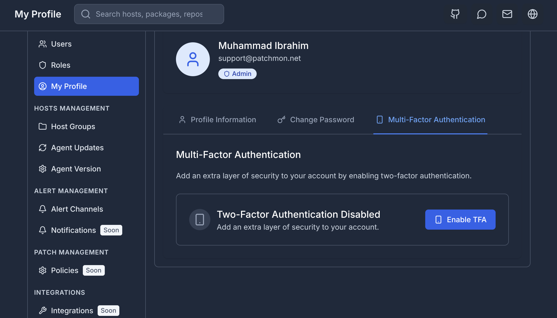Open the Change Password tab

(x=316, y=120)
